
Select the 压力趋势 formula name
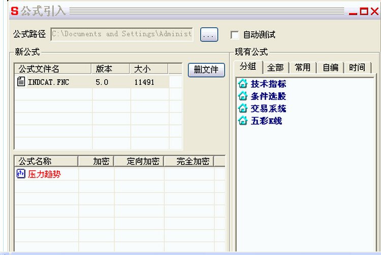44,174
